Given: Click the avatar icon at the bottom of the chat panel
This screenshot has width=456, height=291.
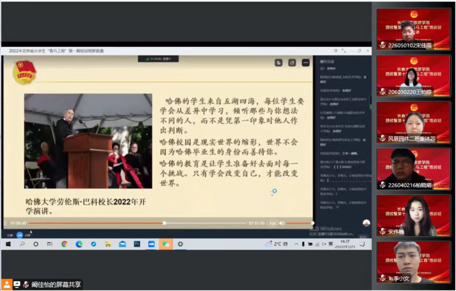Looking at the screenshot, I should (367, 223).
